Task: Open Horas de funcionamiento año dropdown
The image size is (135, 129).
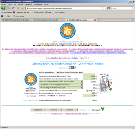Action: (x=61, y=82)
